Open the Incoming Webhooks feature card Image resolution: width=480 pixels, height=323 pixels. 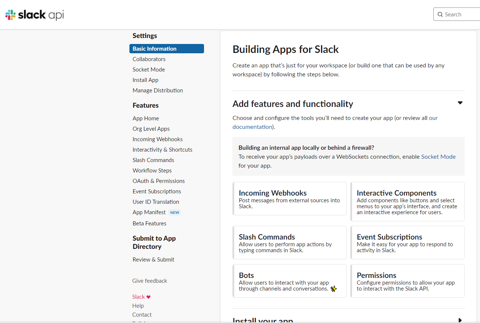click(289, 199)
